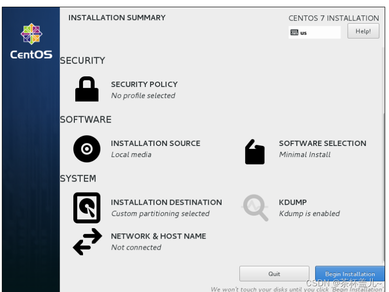The height and width of the screenshot is (292, 389).
Task: Click the keyboard layout icon
Action: 294,33
